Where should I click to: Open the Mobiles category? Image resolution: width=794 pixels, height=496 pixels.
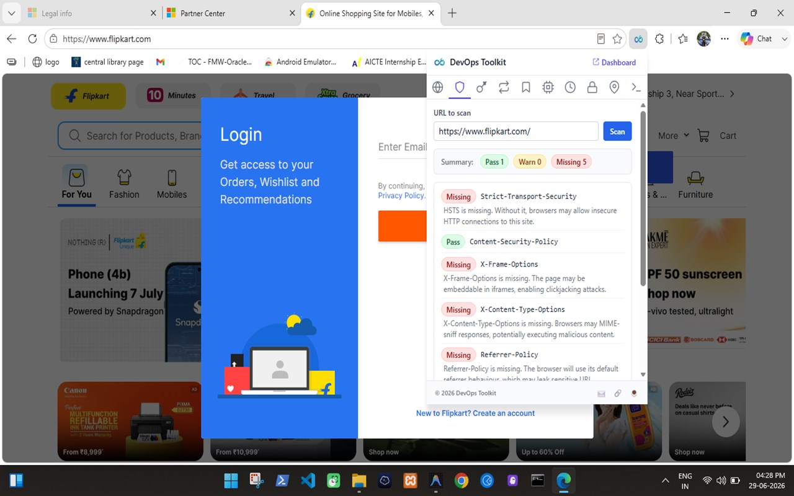(172, 183)
